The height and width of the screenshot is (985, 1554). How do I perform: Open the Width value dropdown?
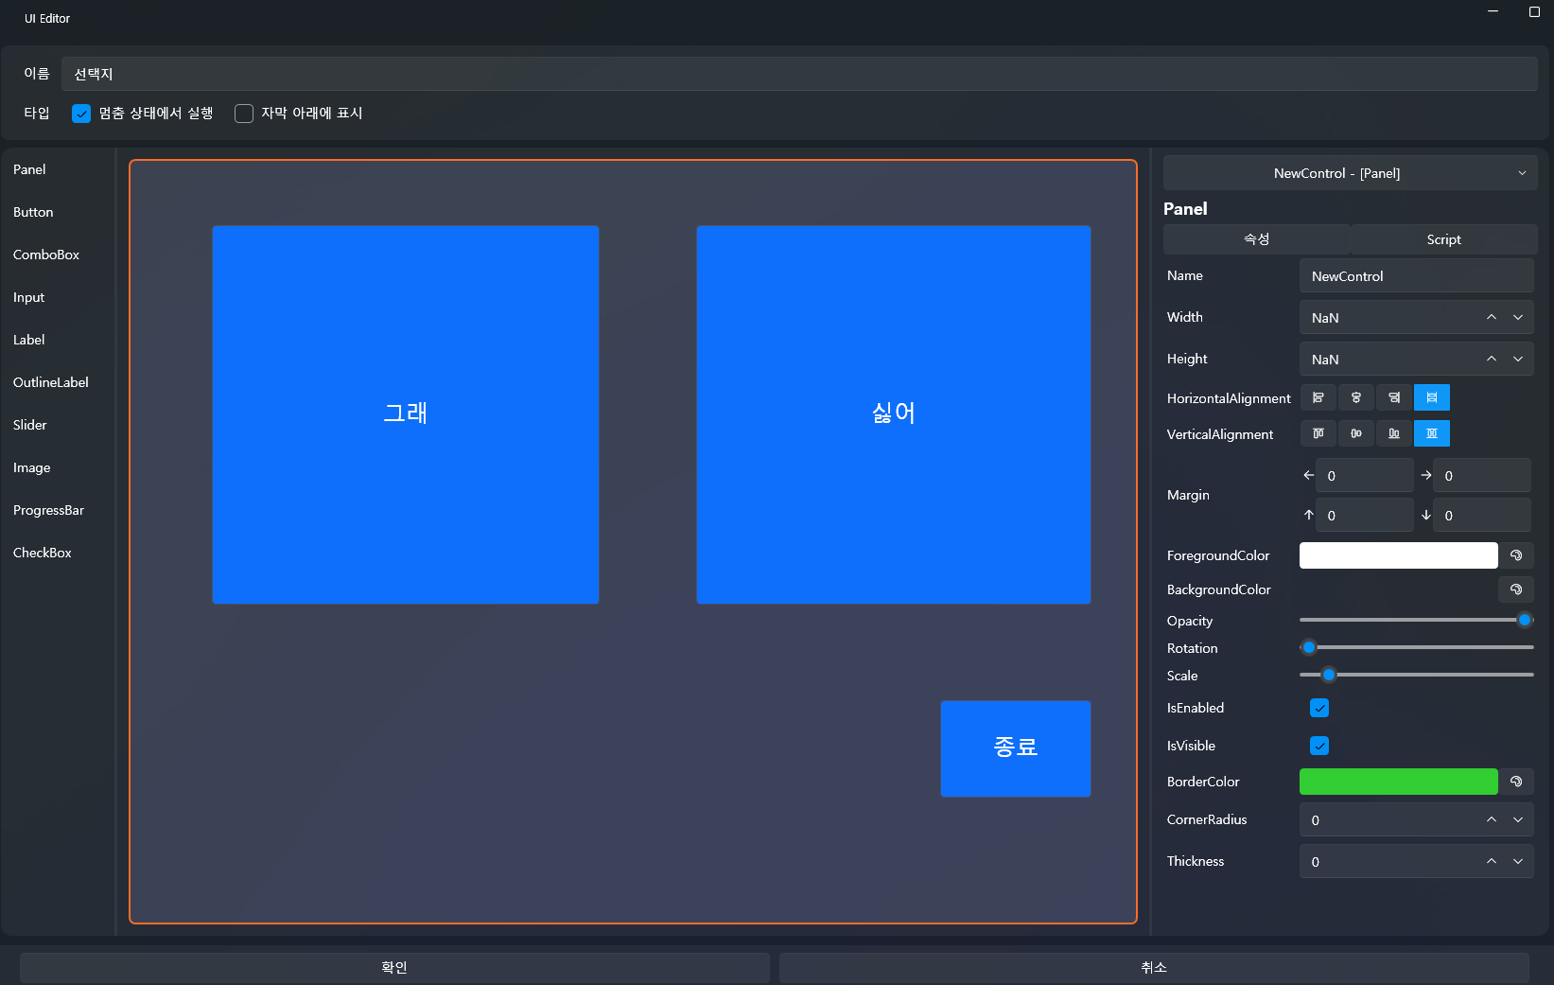pyautogui.click(x=1518, y=317)
